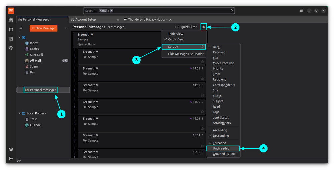
Task: Open the Tasks space icon
Action: pyautogui.click(x=11, y=39)
